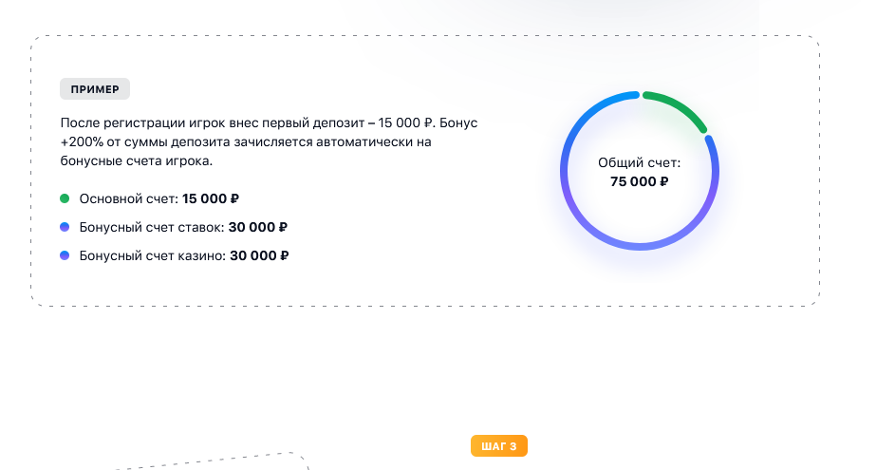Click the Основной счет 15 000 ₽ amount
The height and width of the screenshot is (470, 895).
pos(211,198)
